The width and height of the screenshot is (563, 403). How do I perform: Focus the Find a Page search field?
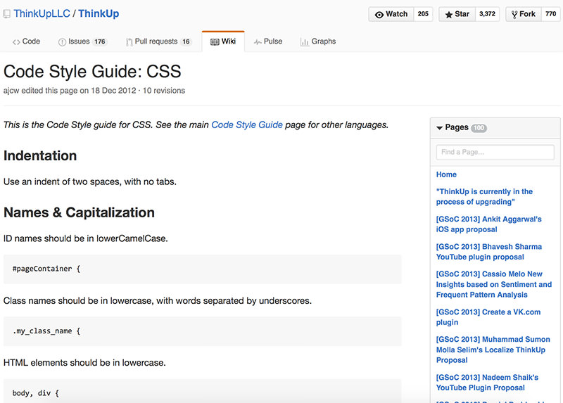(x=495, y=152)
